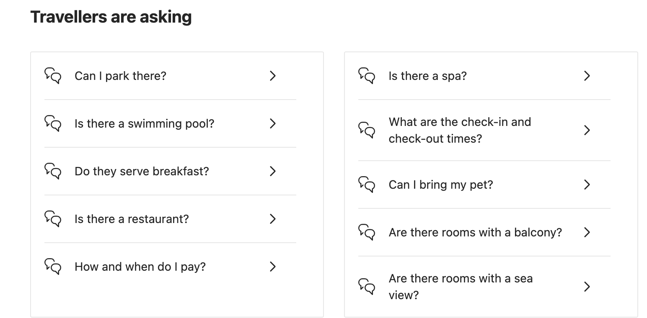Click chat bubble icon beside 'Can I park there?'
Viewport: 647px width, 318px height.
pos(53,76)
